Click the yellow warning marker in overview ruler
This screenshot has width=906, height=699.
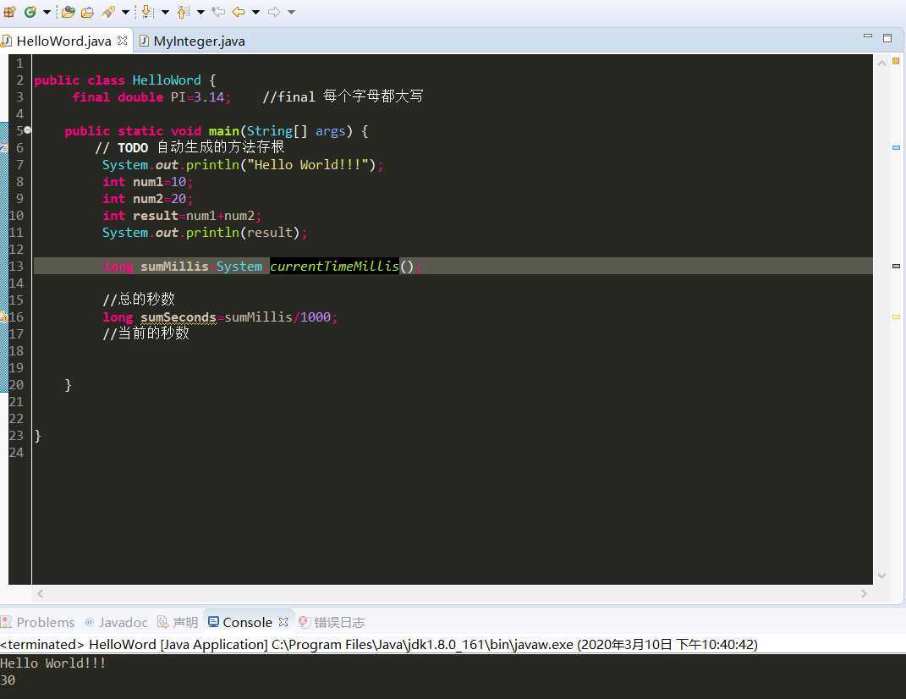pos(896,316)
